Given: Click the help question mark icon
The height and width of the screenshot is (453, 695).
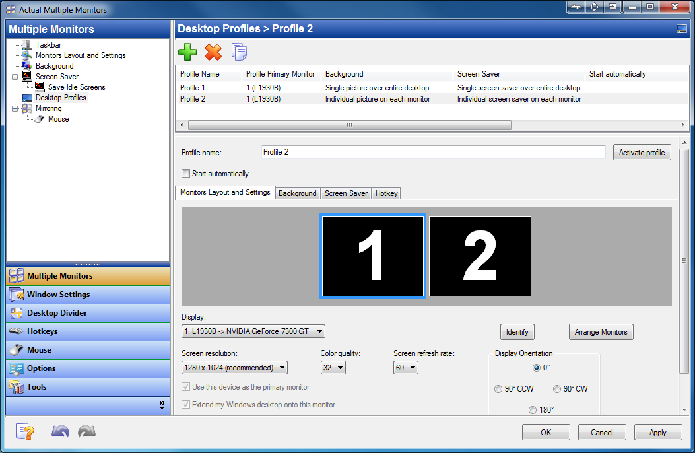Looking at the screenshot, I should (25, 432).
